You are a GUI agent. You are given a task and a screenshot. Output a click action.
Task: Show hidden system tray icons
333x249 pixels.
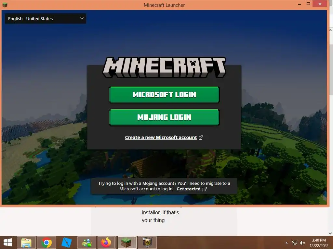pyautogui.click(x=287, y=243)
